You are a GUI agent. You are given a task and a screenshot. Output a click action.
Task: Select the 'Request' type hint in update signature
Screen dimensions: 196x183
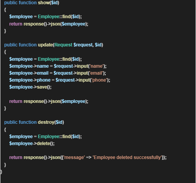pyautogui.click(x=63, y=45)
